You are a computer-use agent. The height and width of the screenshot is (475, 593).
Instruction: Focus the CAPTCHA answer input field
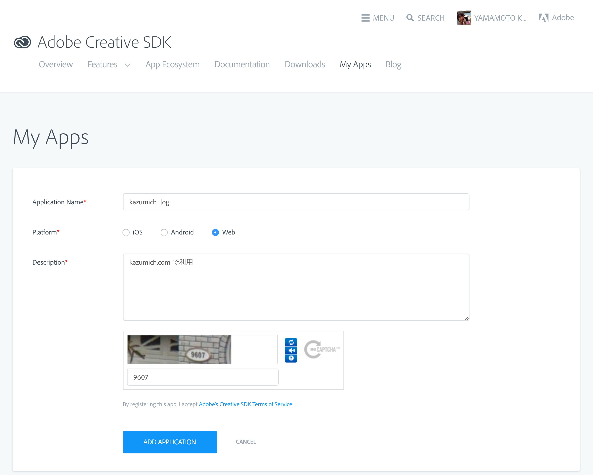(203, 377)
